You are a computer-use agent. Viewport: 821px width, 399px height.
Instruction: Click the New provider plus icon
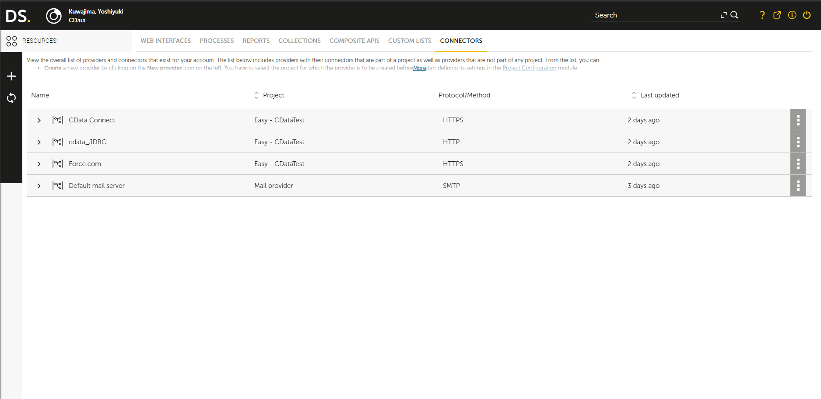[x=11, y=76]
